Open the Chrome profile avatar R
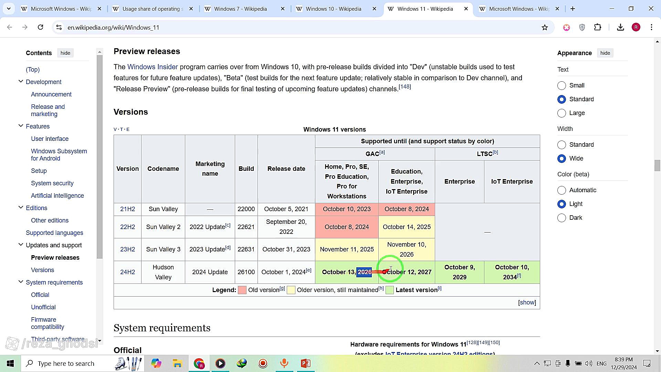This screenshot has height=372, width=661. coord(636,27)
